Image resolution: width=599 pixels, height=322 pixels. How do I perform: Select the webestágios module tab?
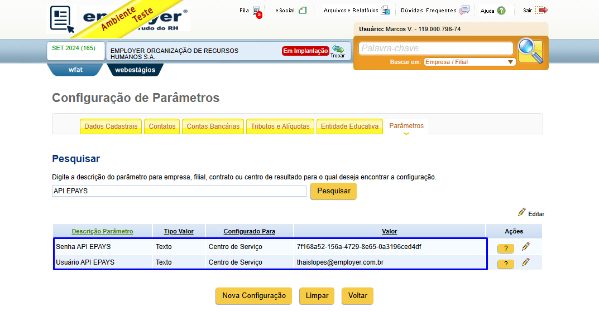point(135,70)
